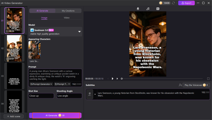Expand the subtitle speaker dropdown arrow

pyautogui.click(x=95, y=94)
